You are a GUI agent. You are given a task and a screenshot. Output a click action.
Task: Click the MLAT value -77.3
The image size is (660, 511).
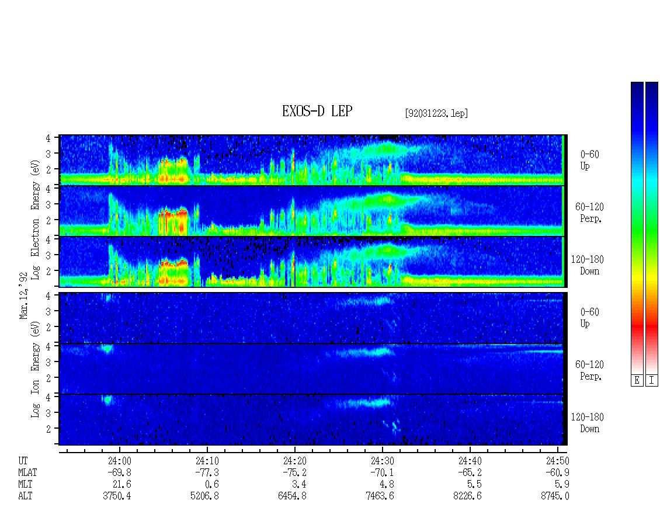(207, 472)
